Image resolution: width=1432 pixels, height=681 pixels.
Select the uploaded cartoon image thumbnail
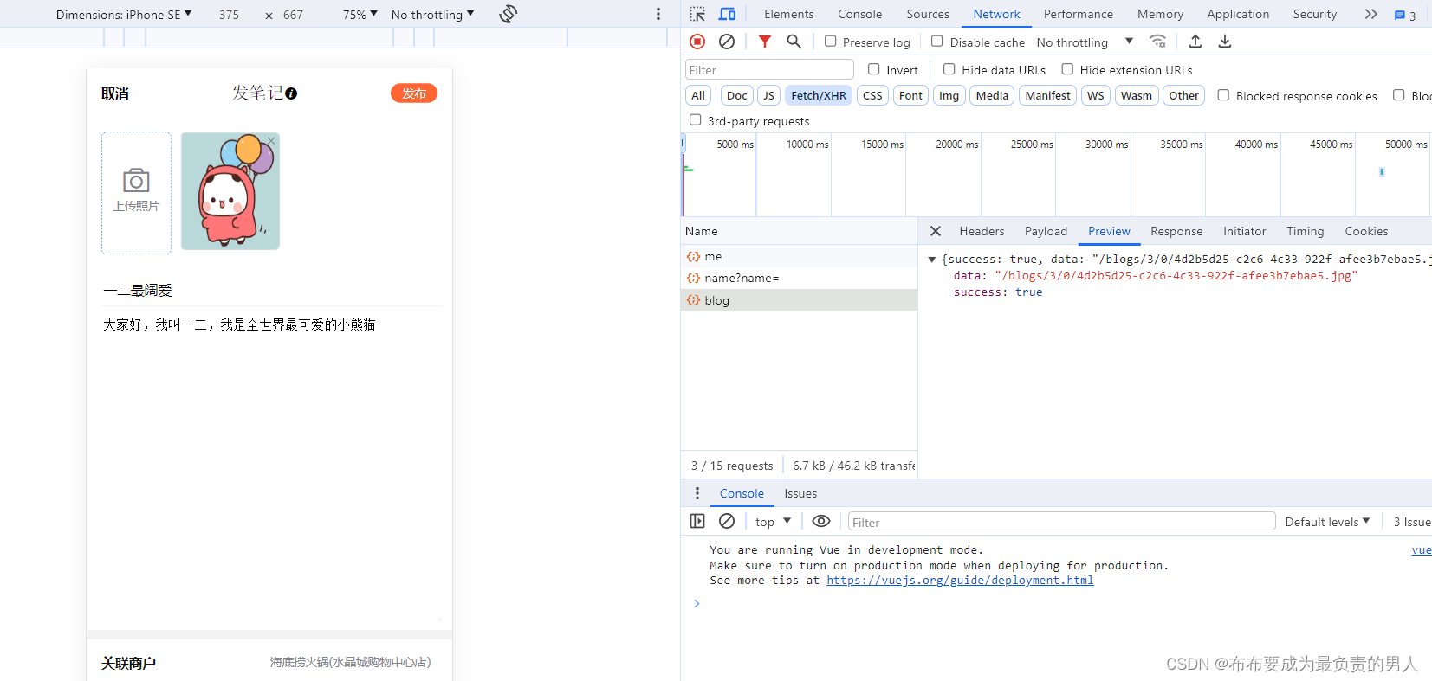(230, 191)
